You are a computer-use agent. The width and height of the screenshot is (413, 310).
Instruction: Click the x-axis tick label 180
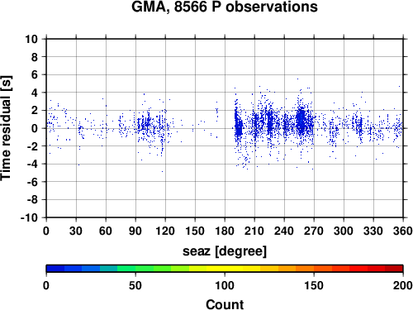pyautogui.click(x=225, y=231)
